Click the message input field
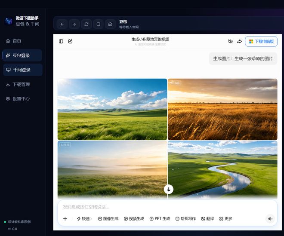Image resolution: width=284 pixels, height=236 pixels. (167, 207)
